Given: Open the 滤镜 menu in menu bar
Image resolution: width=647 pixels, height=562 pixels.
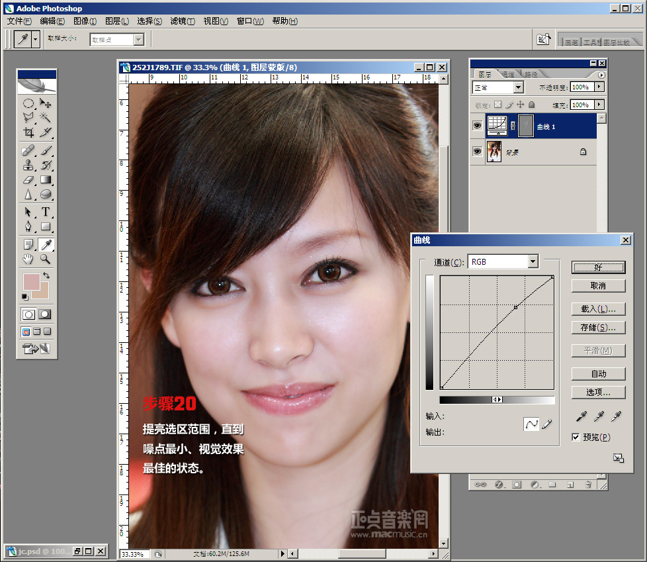Looking at the screenshot, I should click(182, 21).
